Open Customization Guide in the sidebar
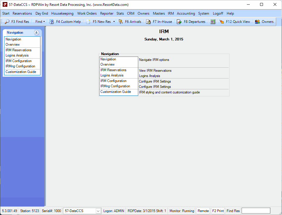Image resolution: width=282 pixels, height=215 pixels. click(x=21, y=71)
